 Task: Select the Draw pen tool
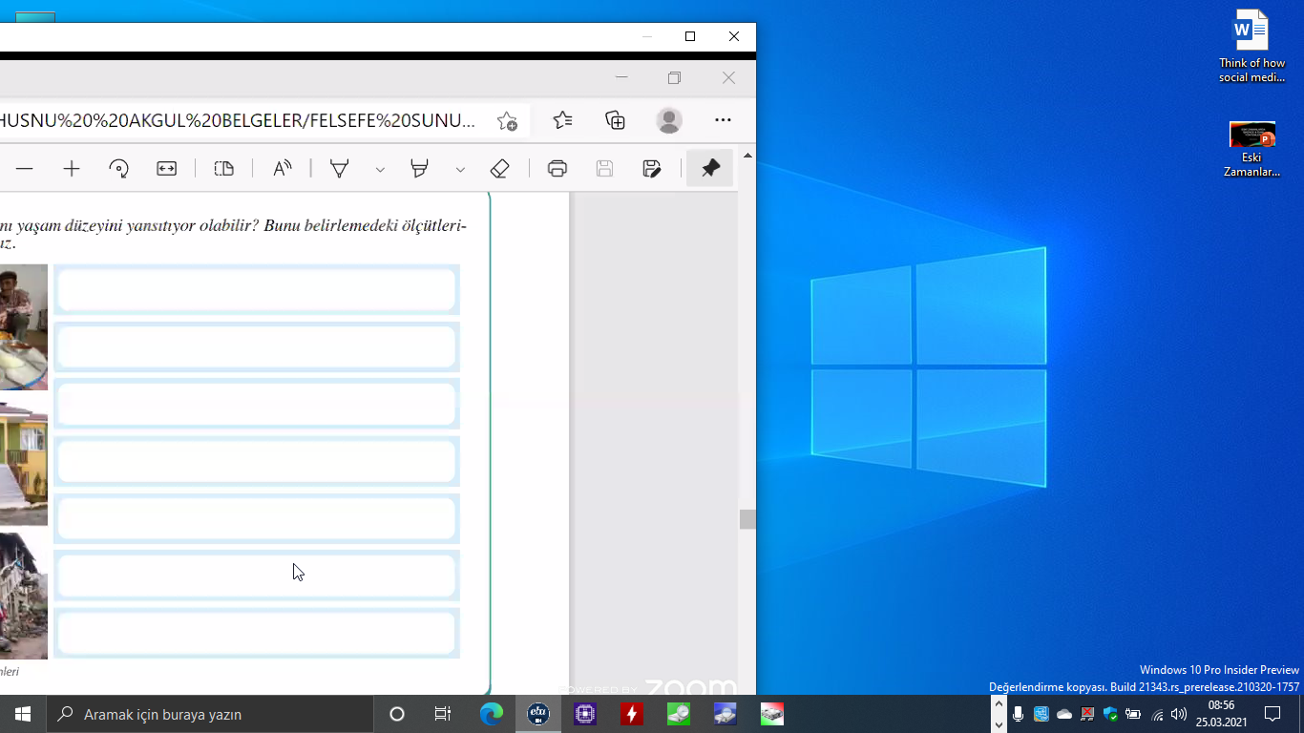pyautogui.click(x=339, y=169)
